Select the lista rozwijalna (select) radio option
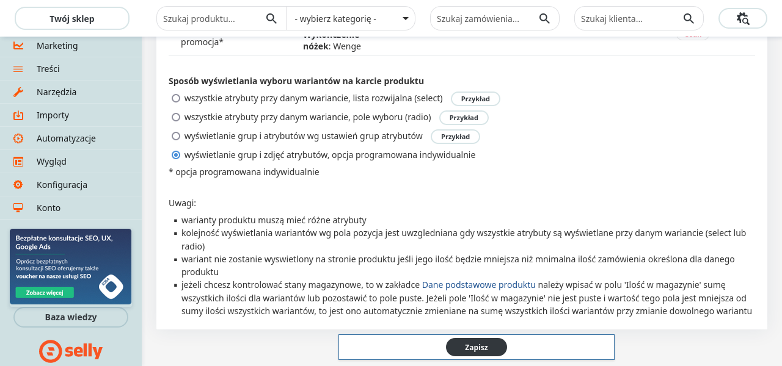Screen dimensions: 782x366 [x=176, y=98]
